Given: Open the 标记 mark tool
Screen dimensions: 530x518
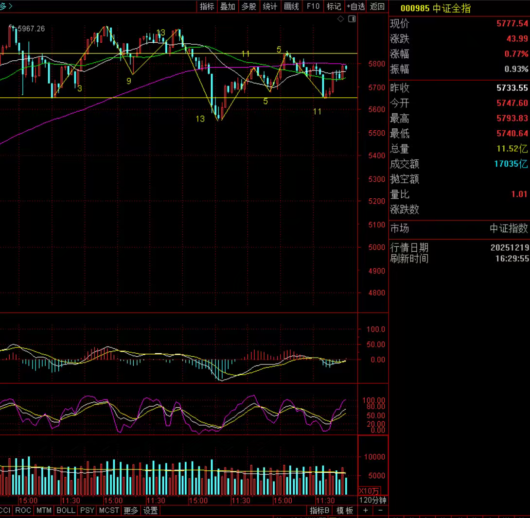Looking at the screenshot, I should [x=334, y=6].
